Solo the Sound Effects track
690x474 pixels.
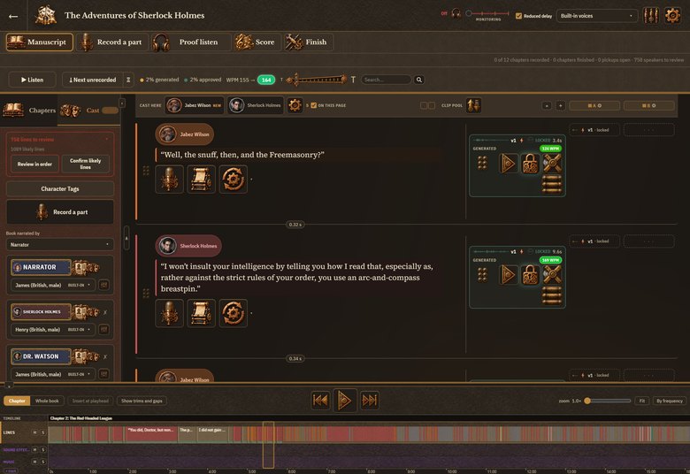pos(43,450)
